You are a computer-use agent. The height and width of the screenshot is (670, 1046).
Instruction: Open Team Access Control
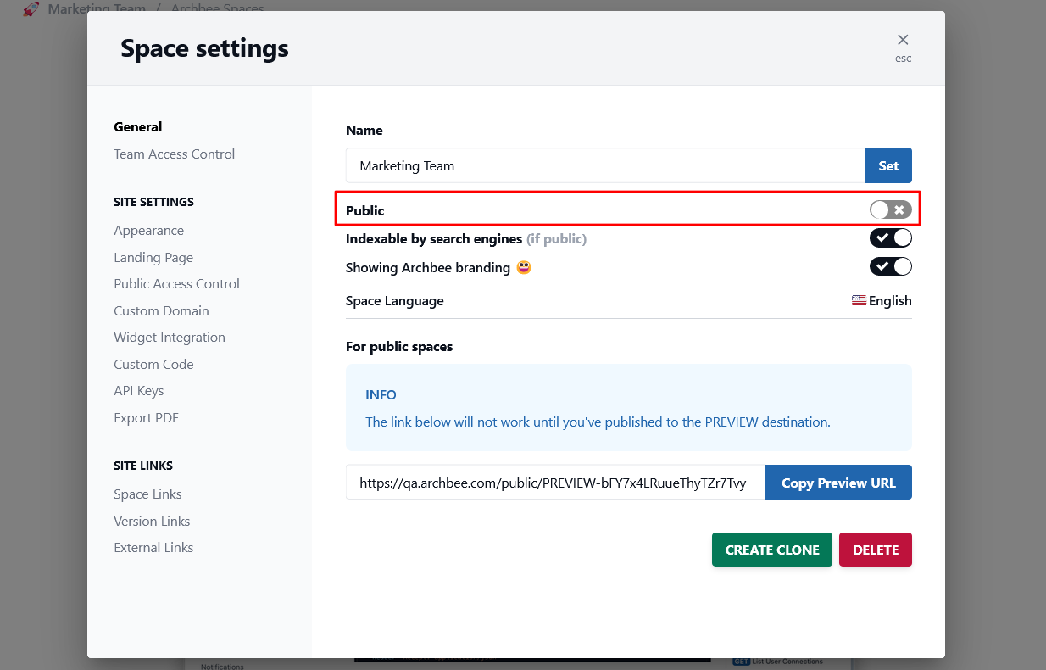coord(174,154)
